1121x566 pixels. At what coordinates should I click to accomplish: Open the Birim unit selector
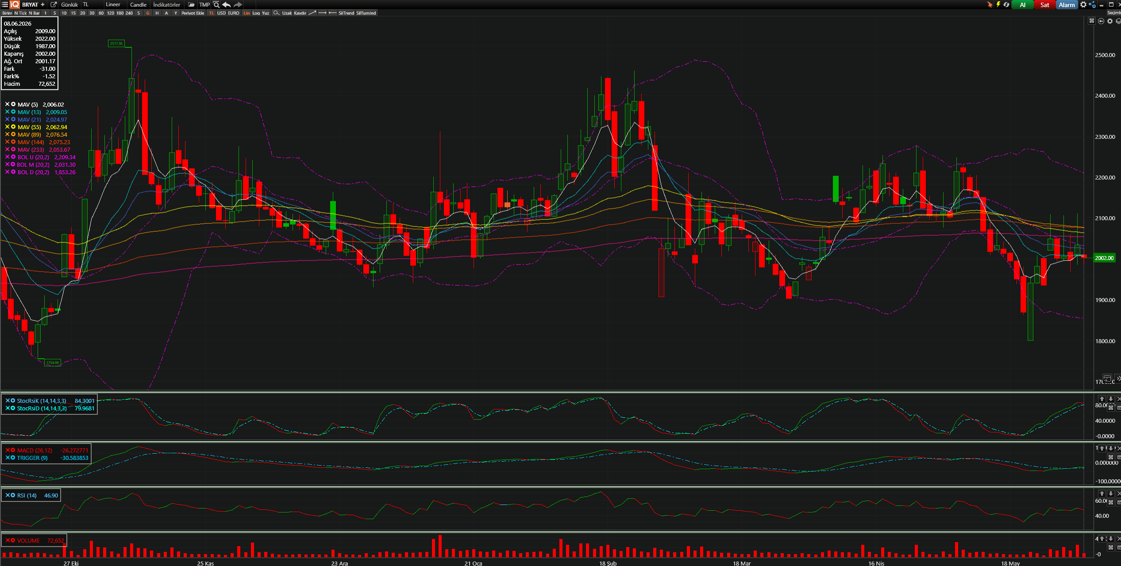point(7,13)
